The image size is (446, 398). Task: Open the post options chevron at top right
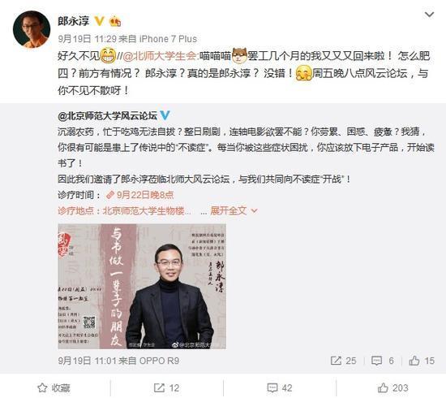(429, 15)
